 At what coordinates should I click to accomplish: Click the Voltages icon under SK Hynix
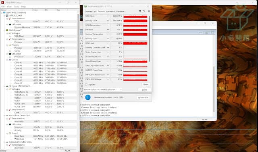[x=10, y=89]
